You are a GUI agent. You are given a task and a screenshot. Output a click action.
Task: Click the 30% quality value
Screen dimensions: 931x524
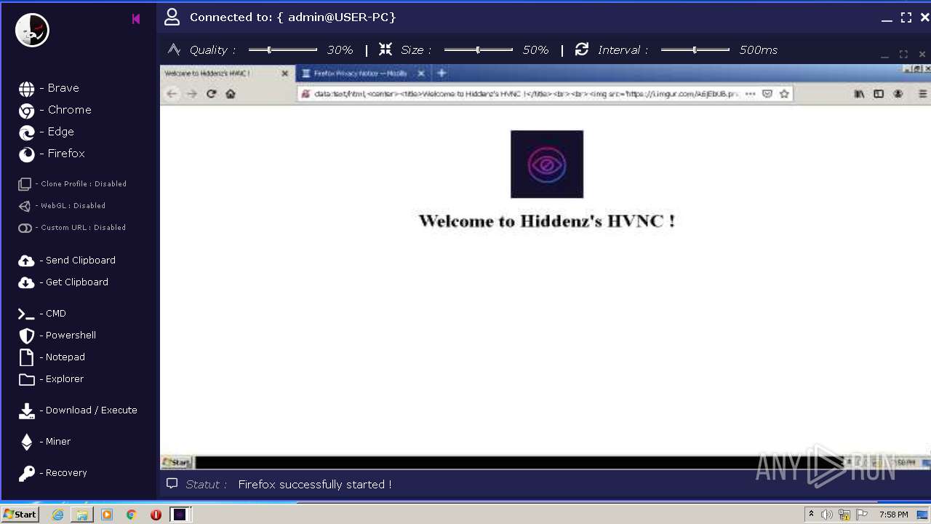pyautogui.click(x=340, y=50)
